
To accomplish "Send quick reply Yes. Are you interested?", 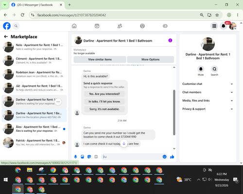I will 104,94.
